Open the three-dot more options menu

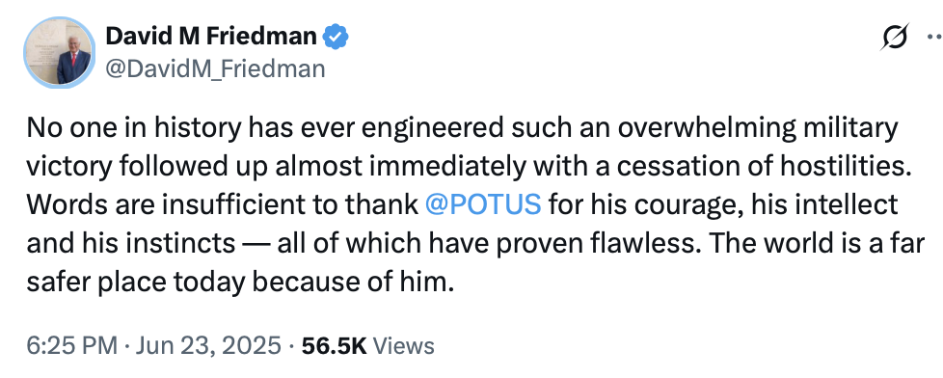pyautogui.click(x=935, y=38)
